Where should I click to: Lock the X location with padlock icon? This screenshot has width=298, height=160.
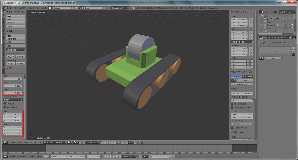tap(251, 19)
